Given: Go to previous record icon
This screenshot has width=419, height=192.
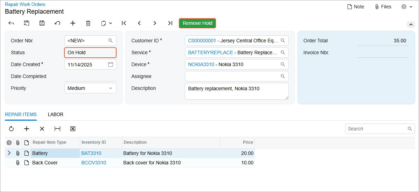Looking at the screenshot, I should [x=139, y=23].
